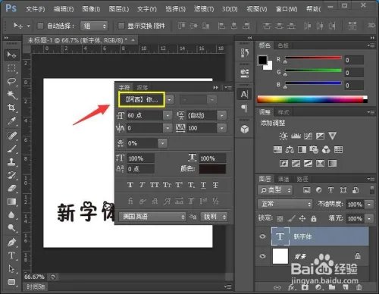The width and height of the screenshot is (379, 294).
Task: Select the Eyedropper tool
Action: [x=11, y=121]
